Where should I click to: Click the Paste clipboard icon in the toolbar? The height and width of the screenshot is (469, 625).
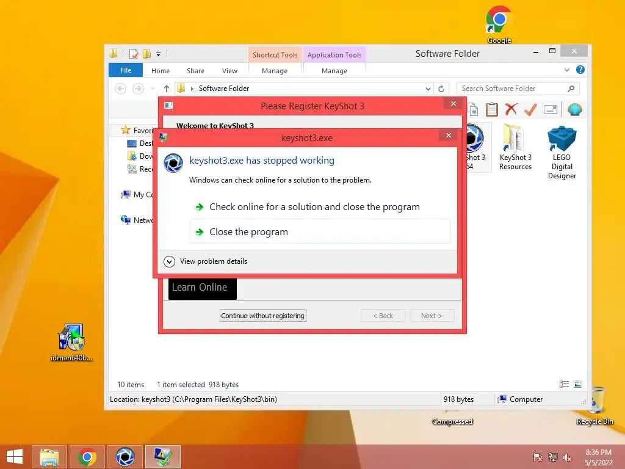pos(492,109)
